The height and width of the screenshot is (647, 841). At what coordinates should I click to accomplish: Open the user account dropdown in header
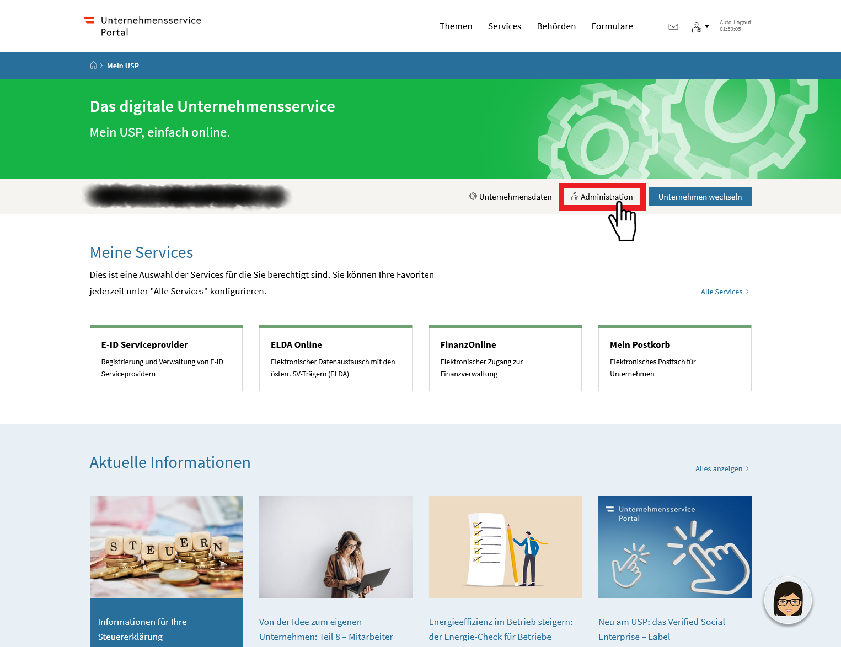(700, 26)
